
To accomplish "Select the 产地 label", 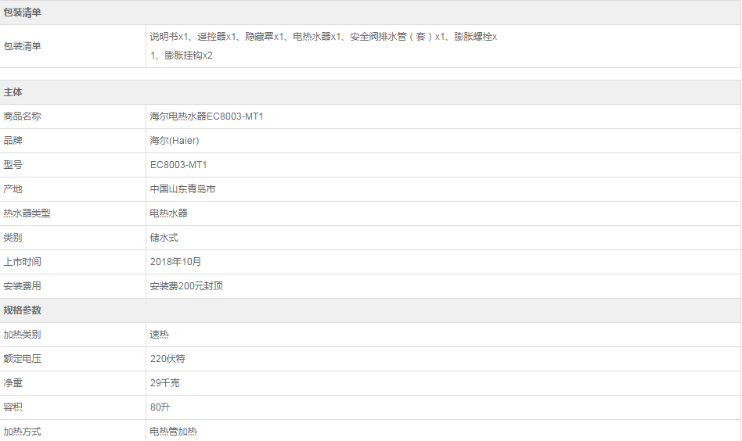I will pyautogui.click(x=13, y=189).
